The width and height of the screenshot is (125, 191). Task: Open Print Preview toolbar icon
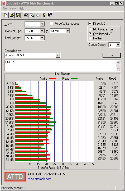(32, 15)
